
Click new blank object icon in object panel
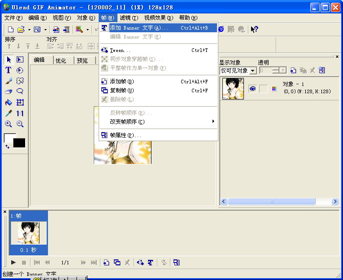pos(293,70)
